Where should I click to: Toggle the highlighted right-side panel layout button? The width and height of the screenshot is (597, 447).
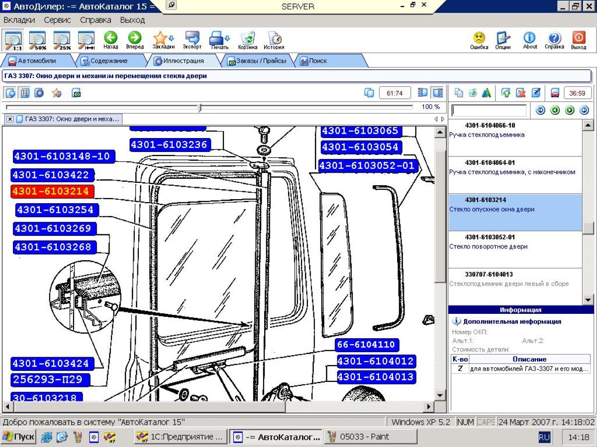[x=438, y=93]
